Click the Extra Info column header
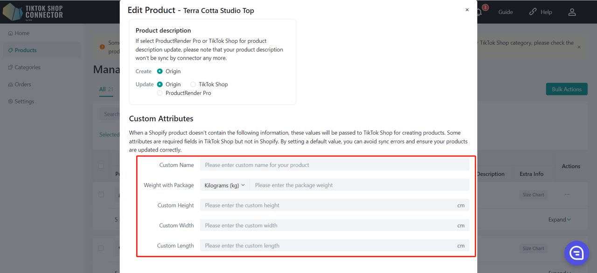Screen dimensions: 597x273 click(x=532, y=174)
